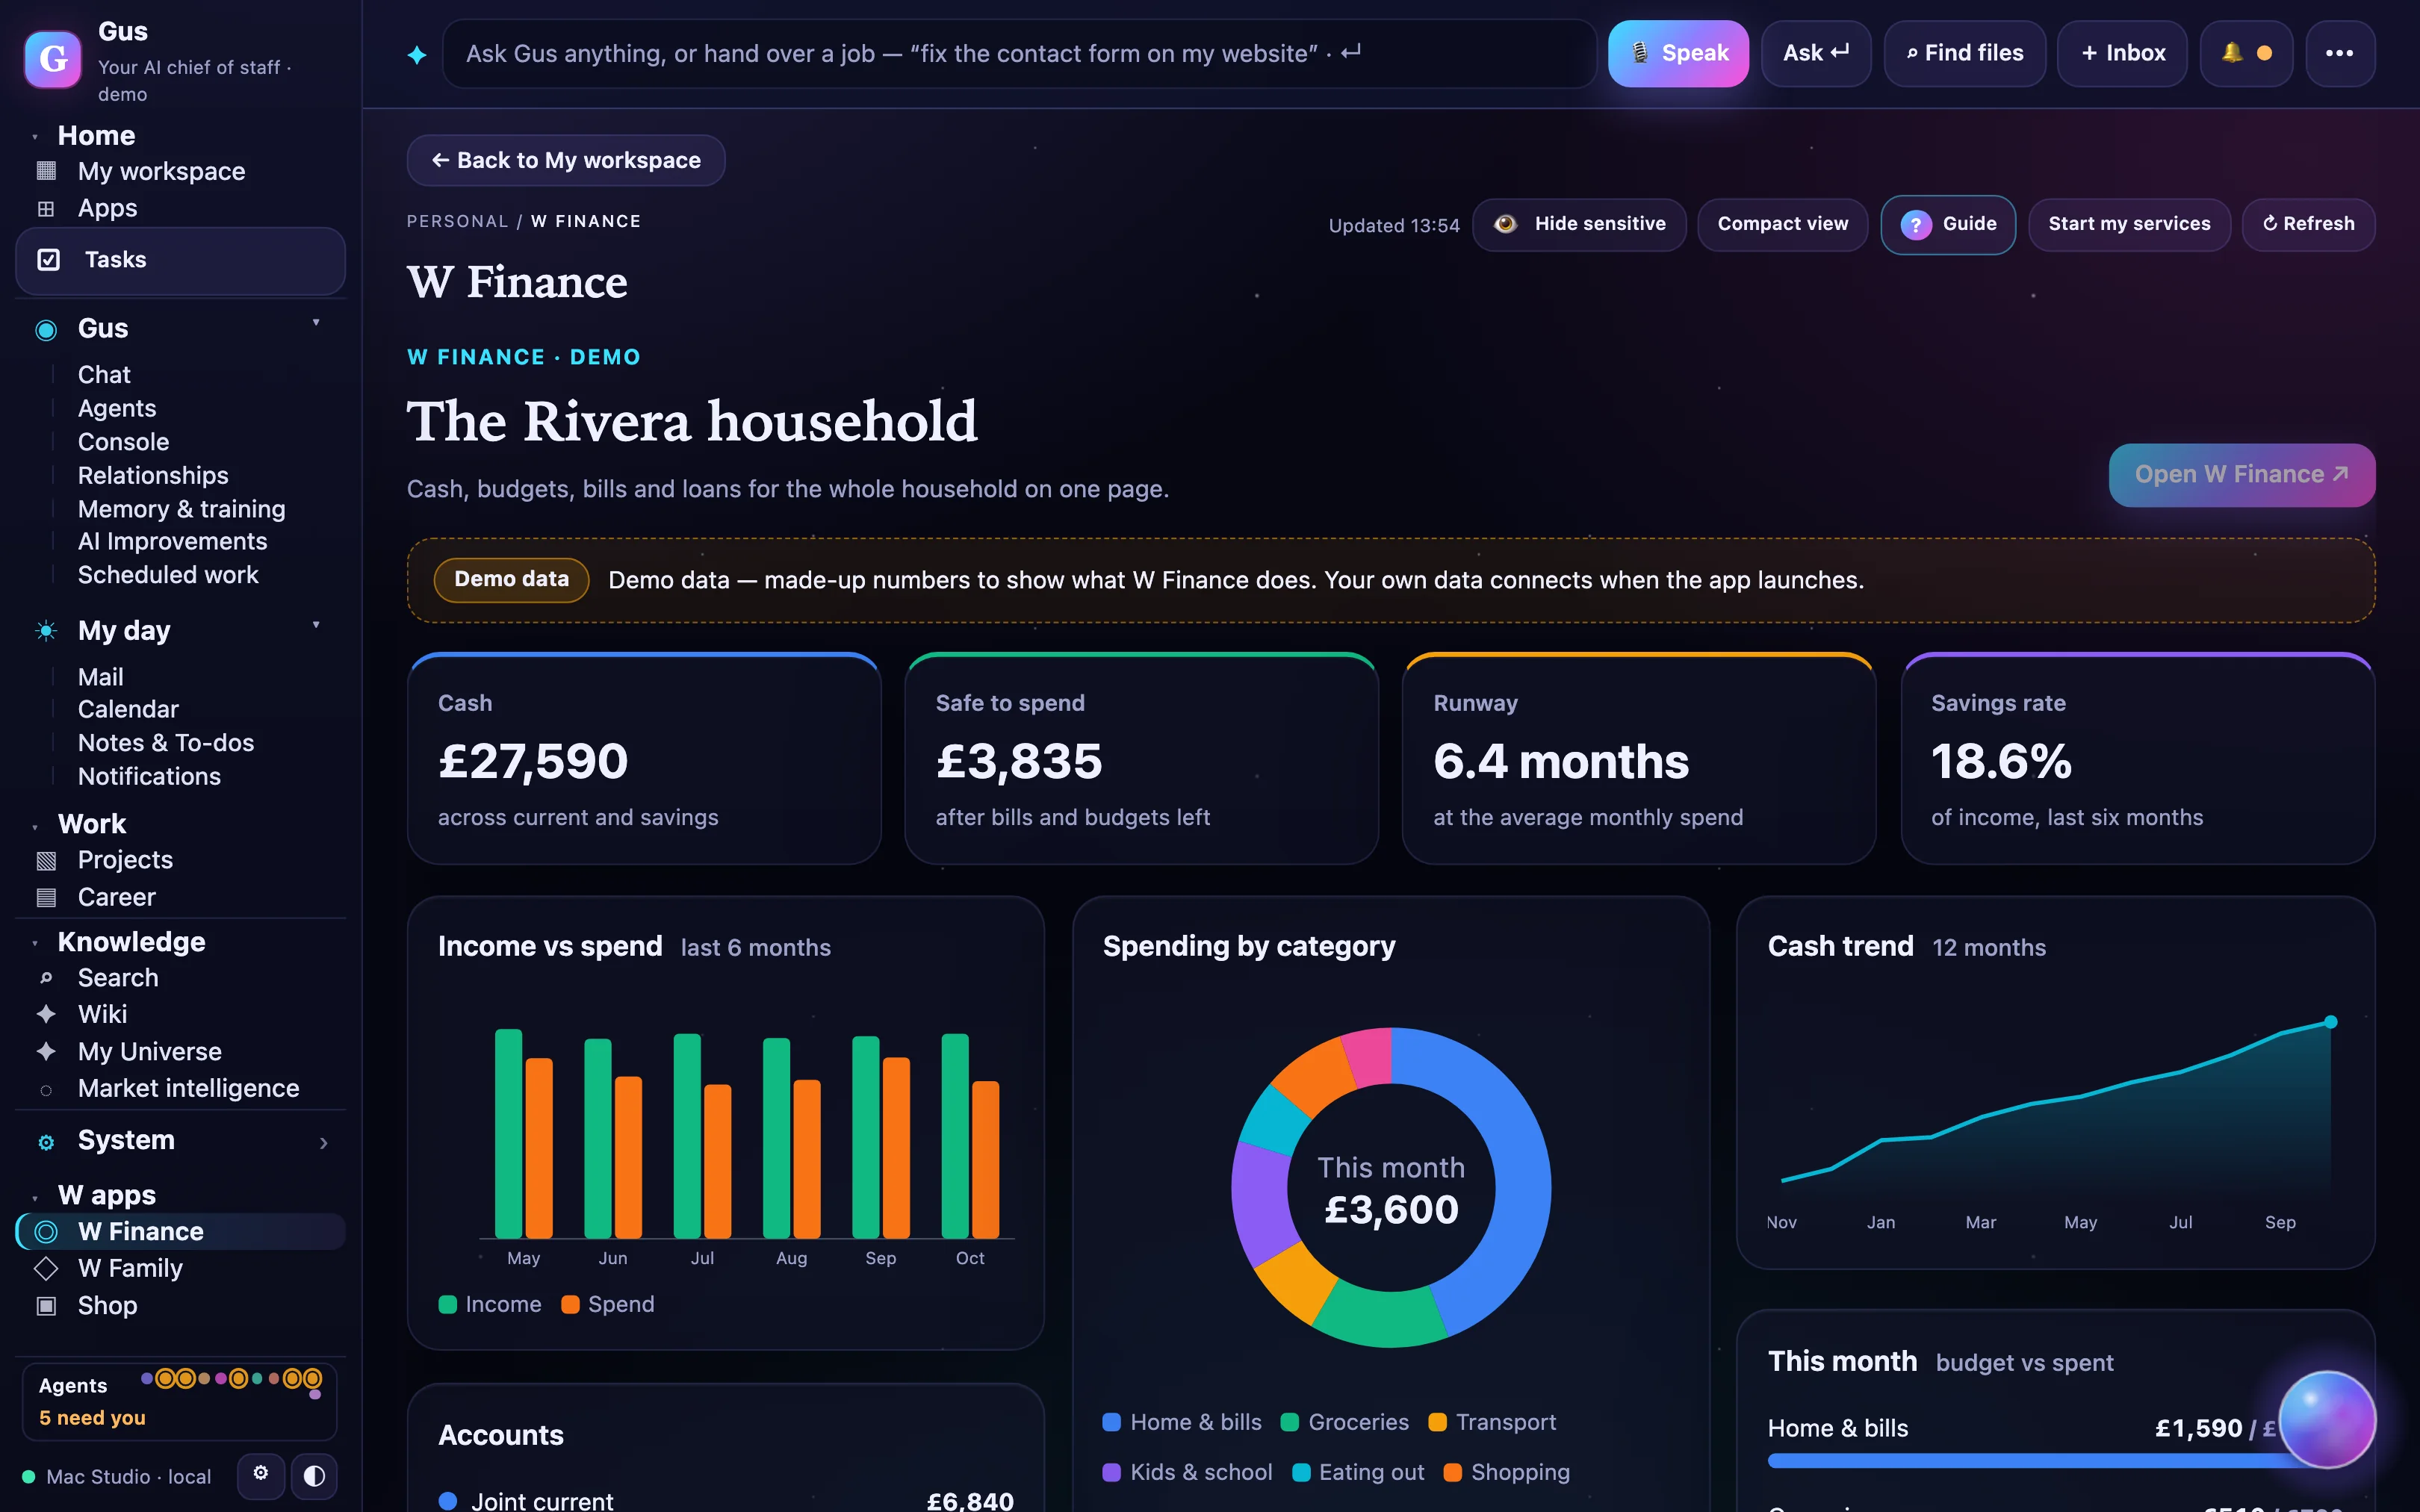This screenshot has width=2420, height=1512.
Task: Toggle Compact view
Action: (x=1782, y=224)
